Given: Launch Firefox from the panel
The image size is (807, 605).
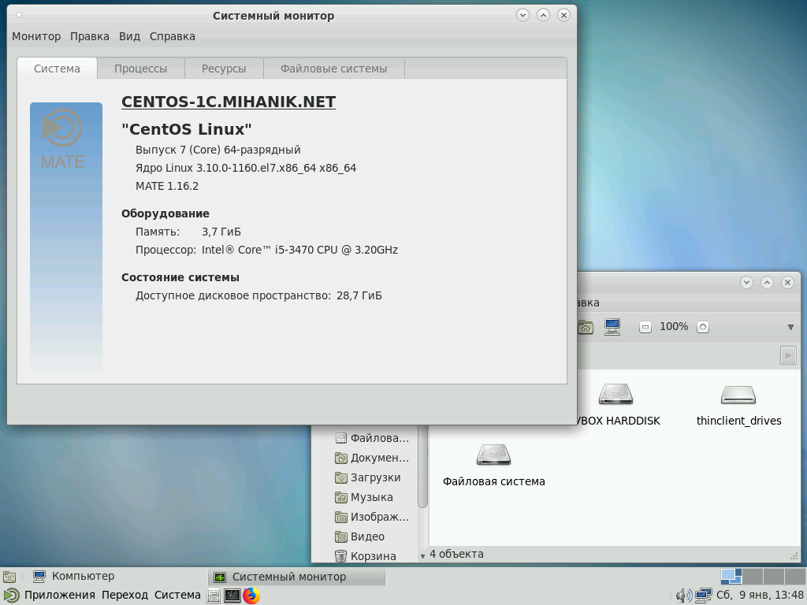Looking at the screenshot, I should click(251, 596).
